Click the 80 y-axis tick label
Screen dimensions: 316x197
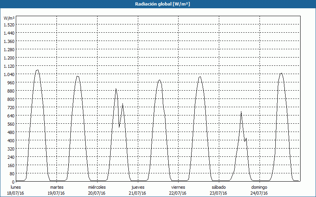point(11,173)
